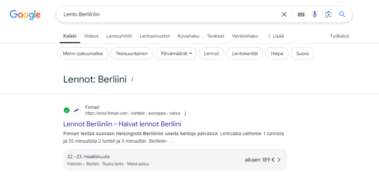Apply the Yksisuuntainen filter chip
This screenshot has width=379, height=178.
pyautogui.click(x=132, y=53)
